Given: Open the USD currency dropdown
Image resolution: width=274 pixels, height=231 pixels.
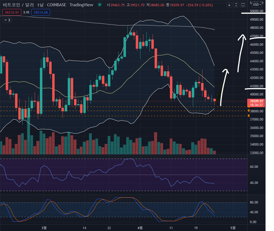Looking at the screenshot, I should pos(257,5).
